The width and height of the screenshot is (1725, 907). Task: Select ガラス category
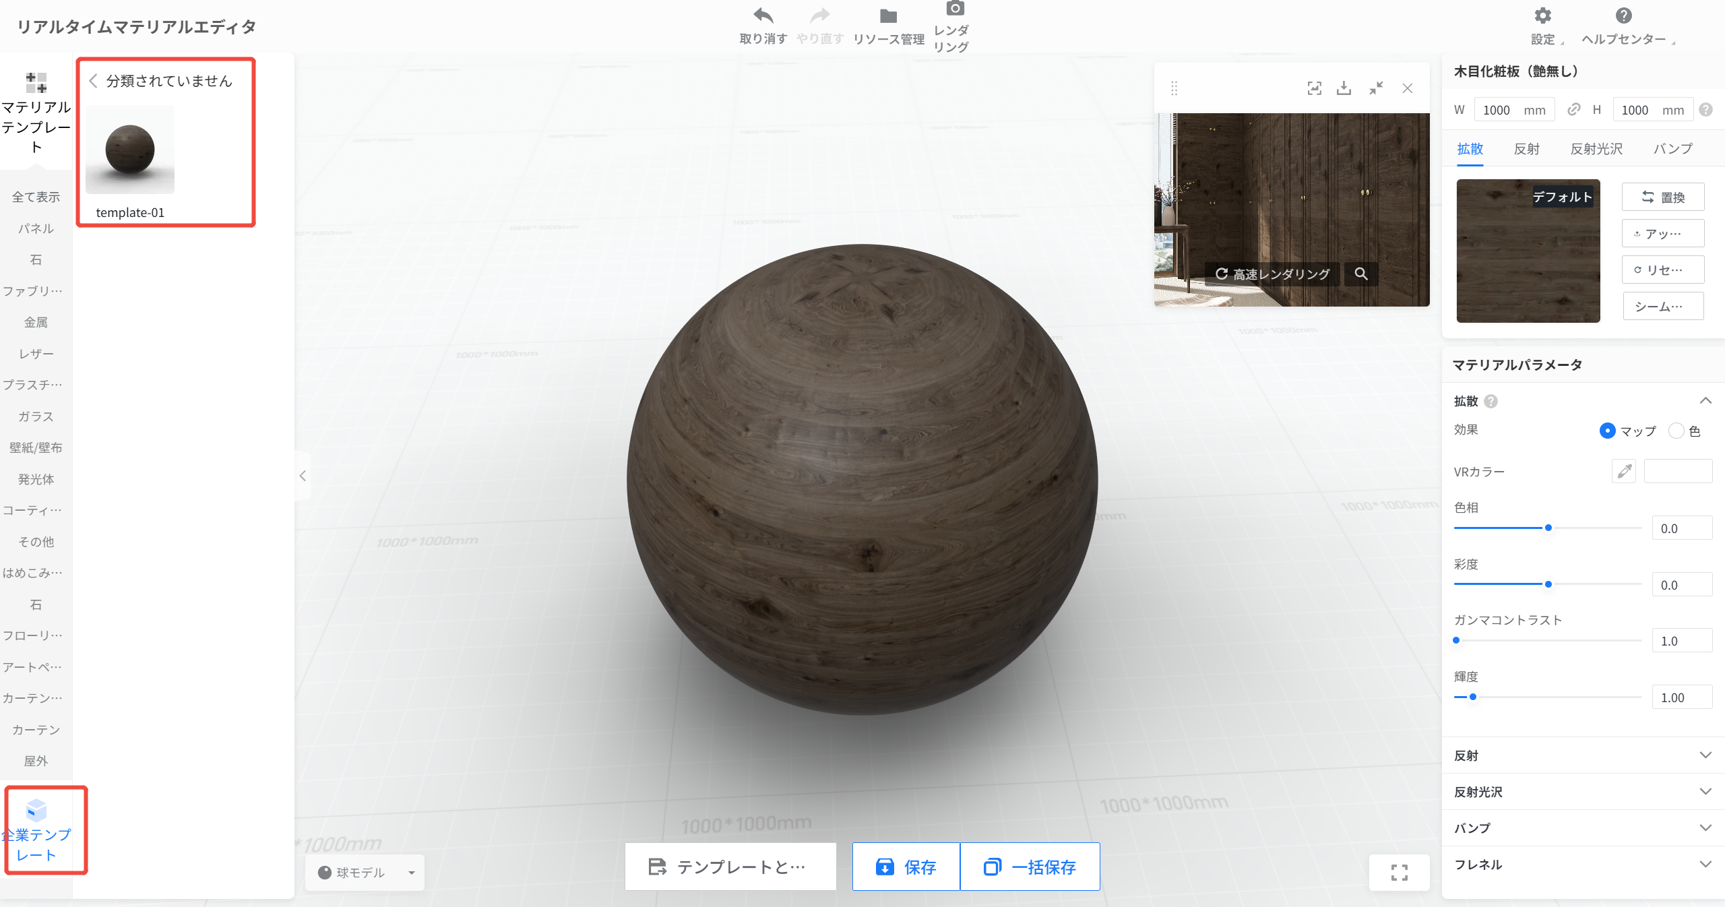36,416
